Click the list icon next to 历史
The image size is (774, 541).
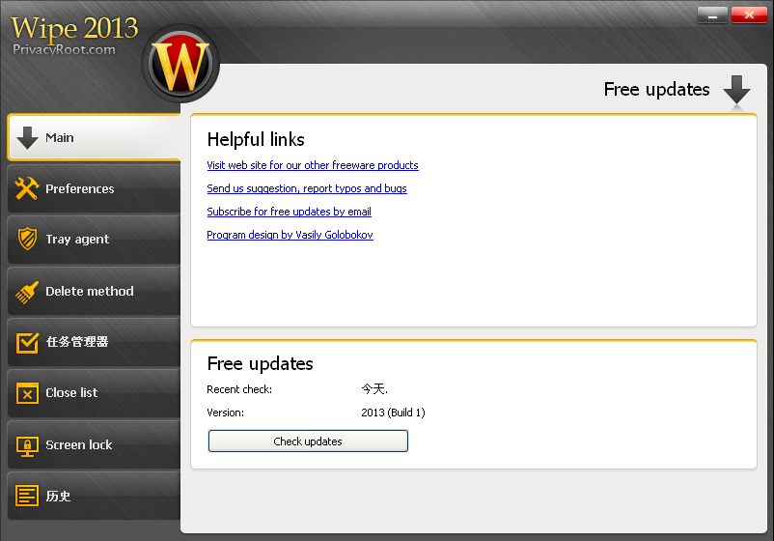27,496
